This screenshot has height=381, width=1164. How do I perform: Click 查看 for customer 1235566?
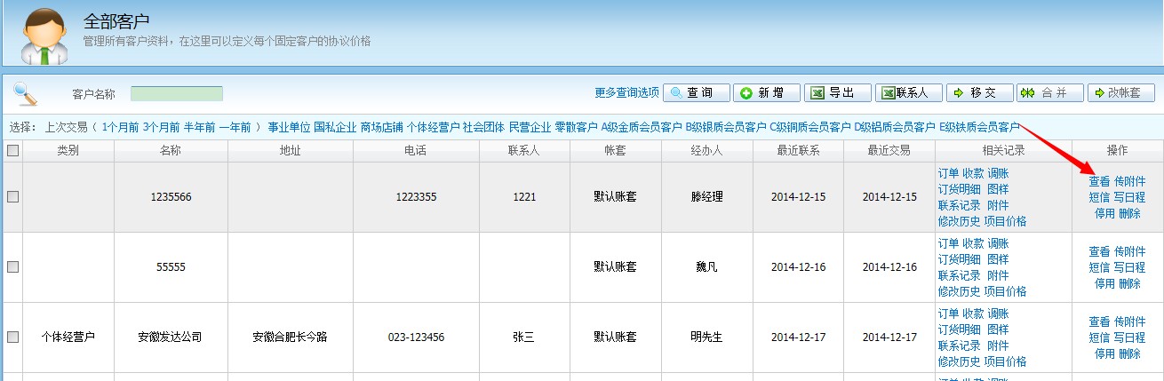1099,180
